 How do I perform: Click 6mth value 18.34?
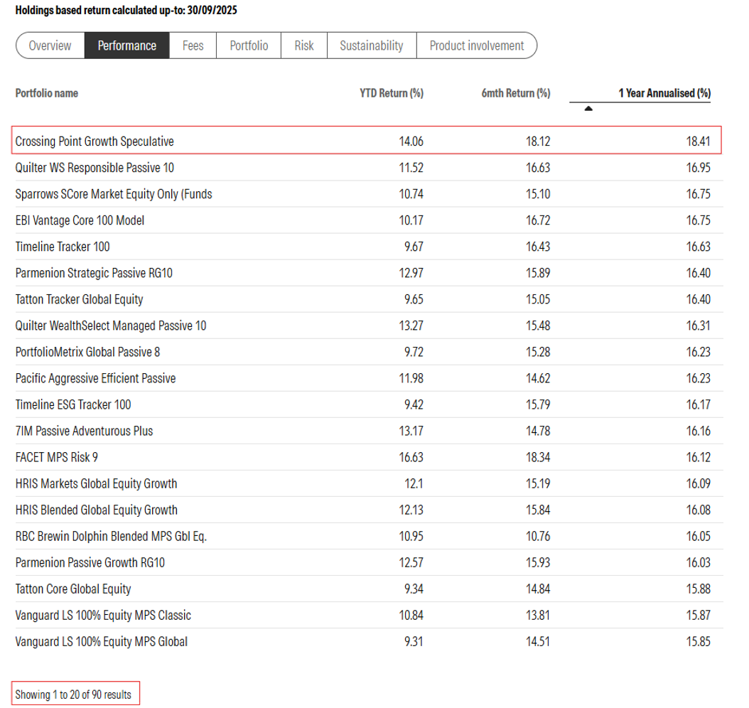pos(538,457)
